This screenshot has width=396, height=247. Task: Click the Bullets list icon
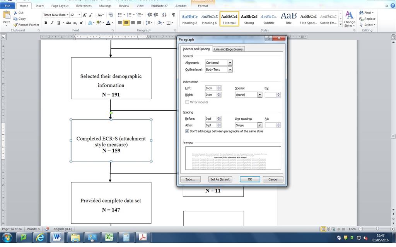coord(120,15)
